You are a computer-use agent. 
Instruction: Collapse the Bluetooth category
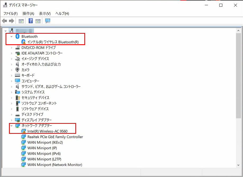11,37
